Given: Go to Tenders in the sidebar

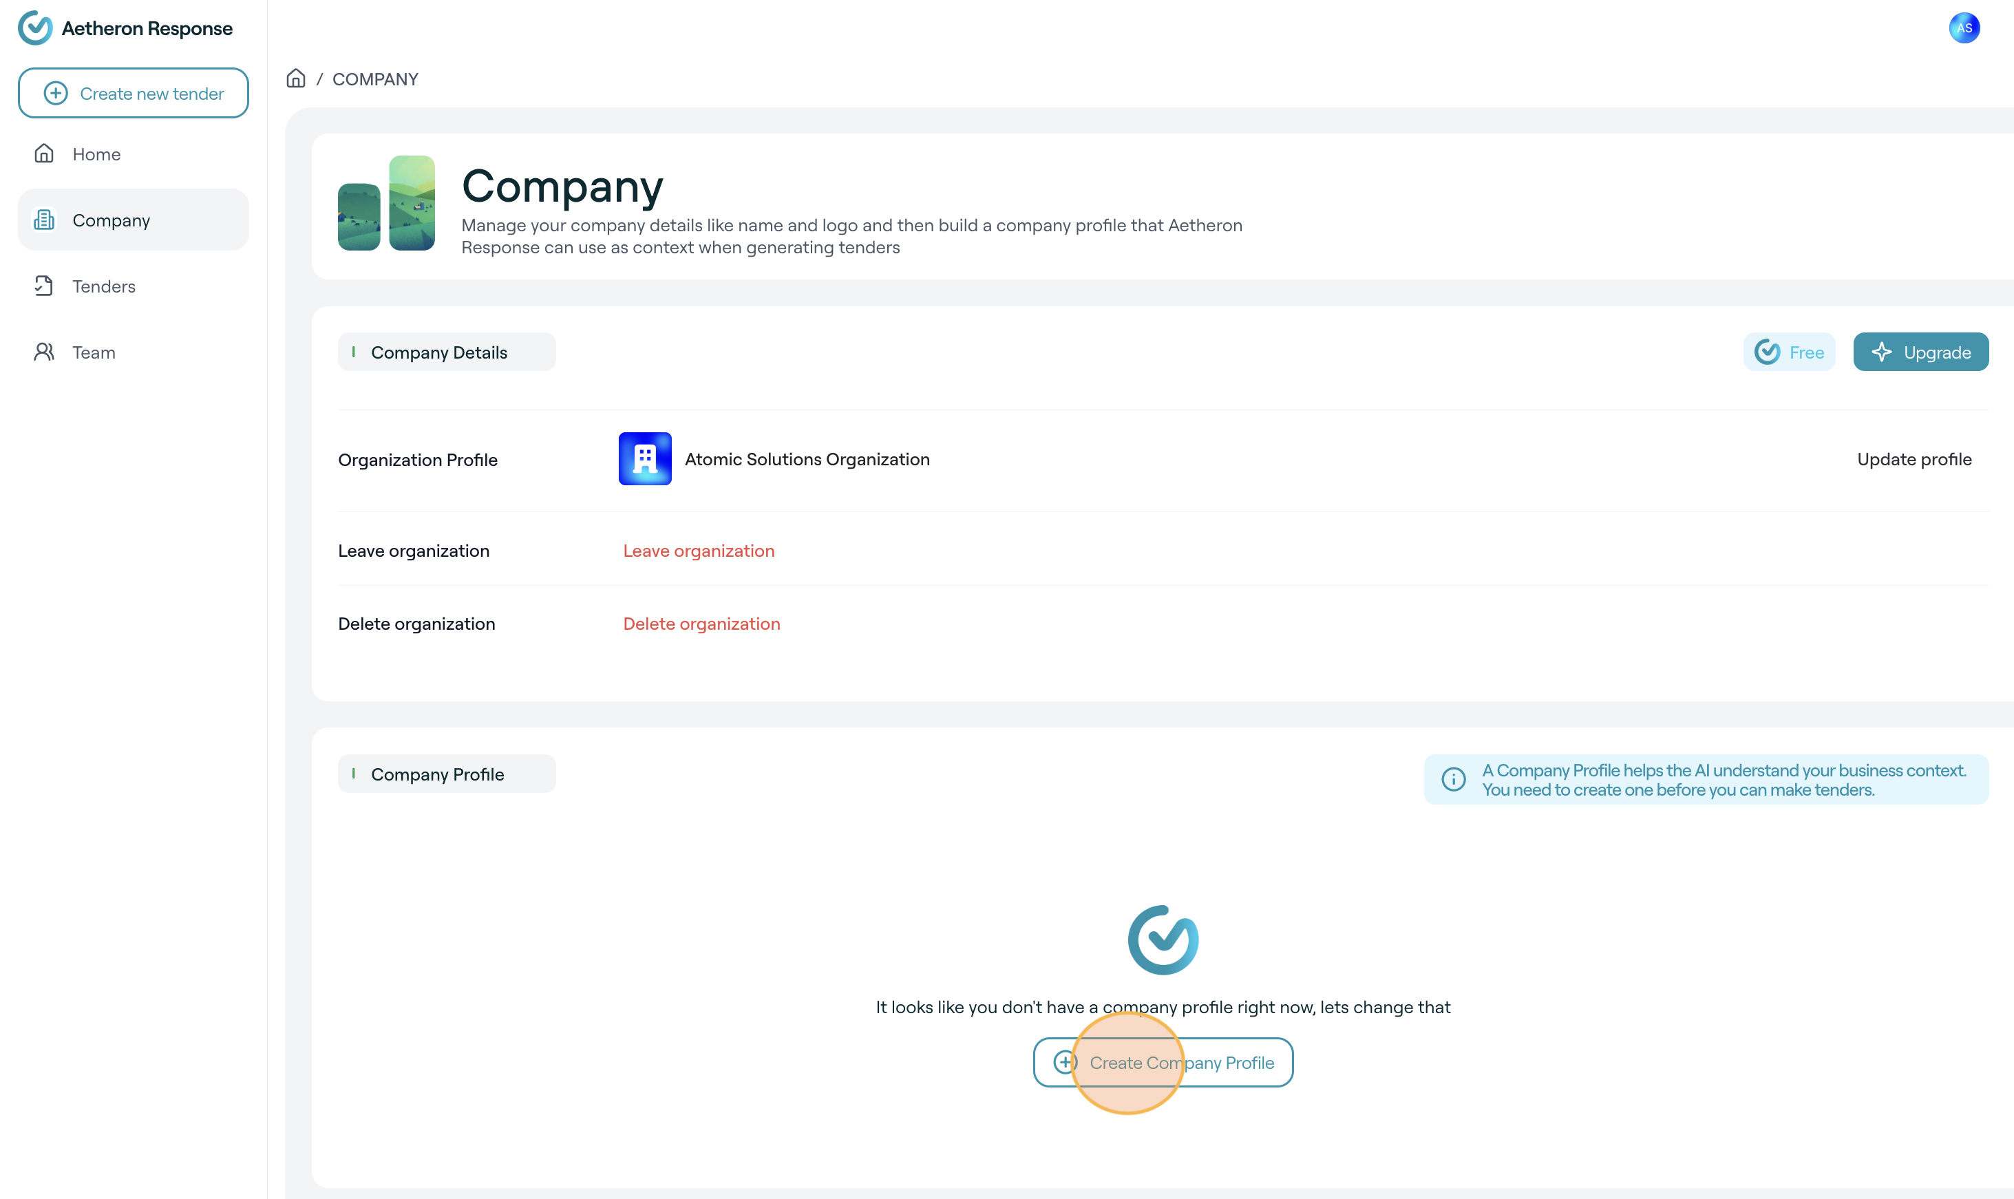Looking at the screenshot, I should 104,286.
